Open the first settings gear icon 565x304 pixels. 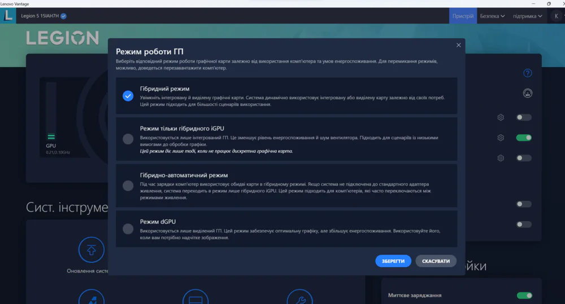coord(501,117)
